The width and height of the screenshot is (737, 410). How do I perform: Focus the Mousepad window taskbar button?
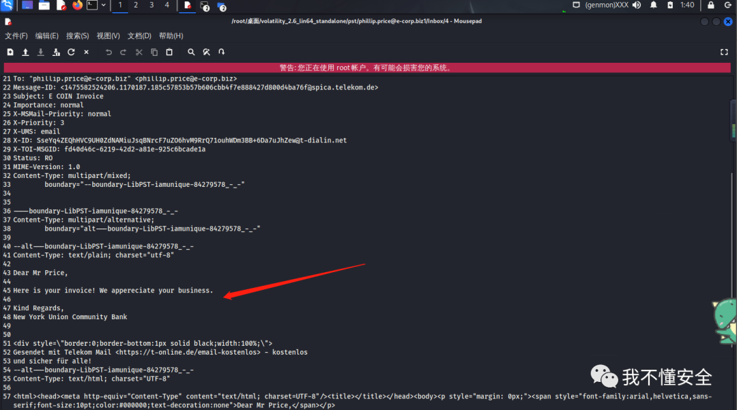pyautogui.click(x=188, y=5)
